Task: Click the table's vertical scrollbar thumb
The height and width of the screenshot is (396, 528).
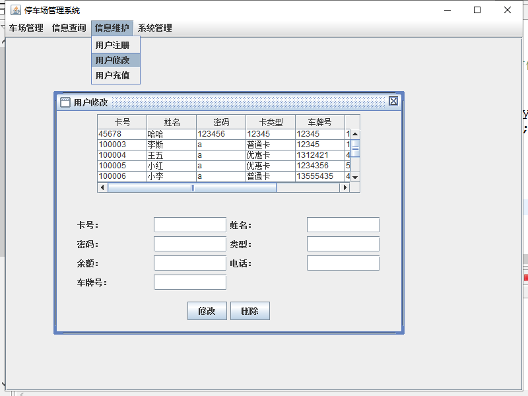Action: tap(355, 148)
